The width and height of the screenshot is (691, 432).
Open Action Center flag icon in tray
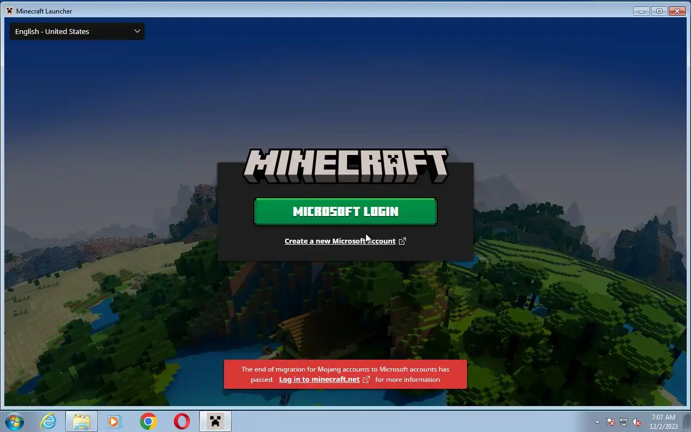point(611,422)
